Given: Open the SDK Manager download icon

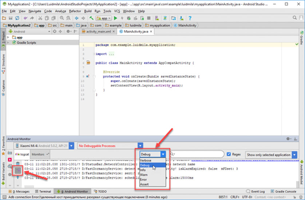Looking at the screenshot, I should click(182, 18).
